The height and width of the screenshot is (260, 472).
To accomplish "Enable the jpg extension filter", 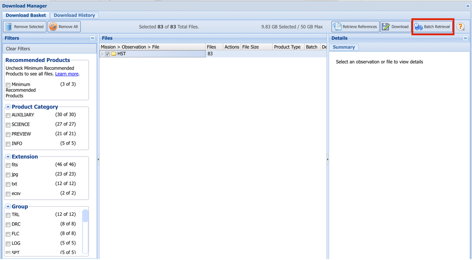I will tap(8, 175).
